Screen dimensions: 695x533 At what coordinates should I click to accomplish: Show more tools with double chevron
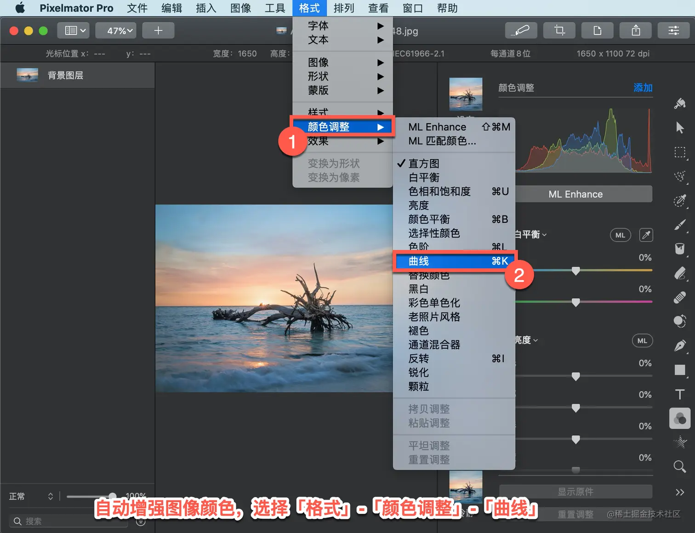[x=680, y=492]
